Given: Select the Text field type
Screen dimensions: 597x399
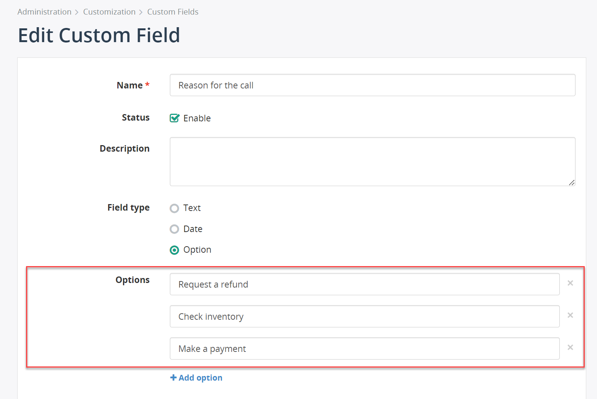Looking at the screenshot, I should pos(174,208).
